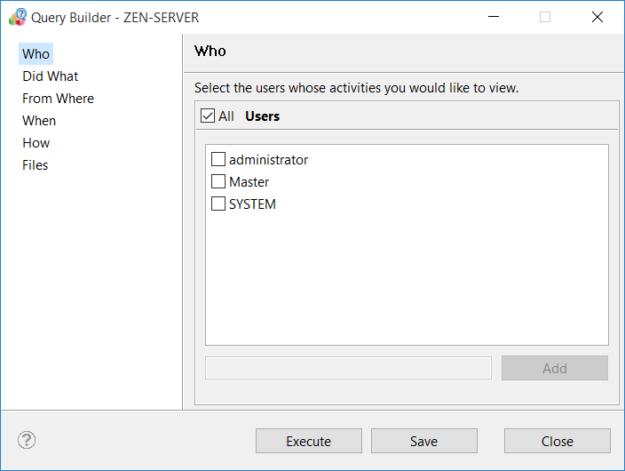Switch to the When section
Viewport: 625px width, 471px height.
coord(39,121)
